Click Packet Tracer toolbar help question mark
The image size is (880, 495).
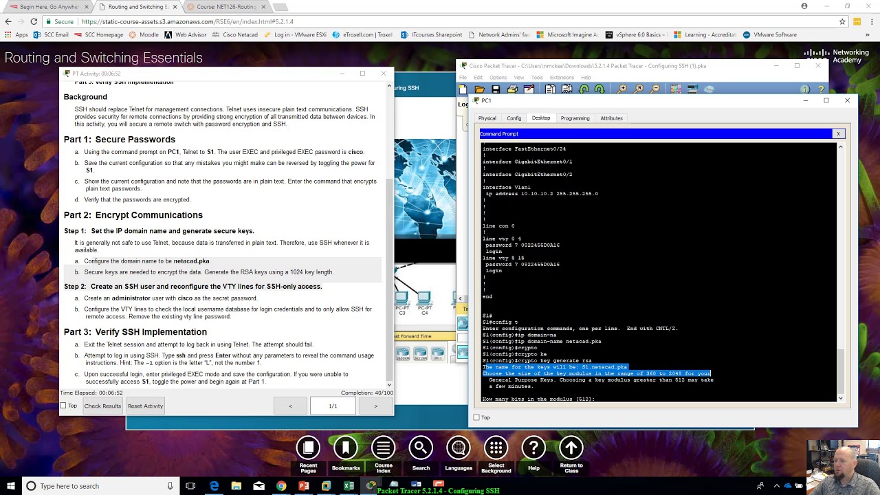(x=821, y=89)
